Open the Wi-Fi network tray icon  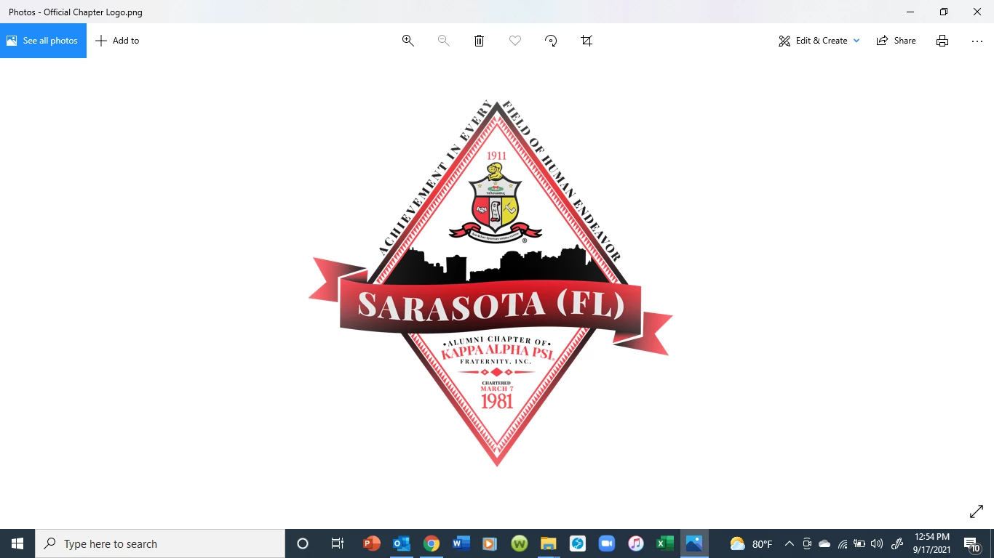coord(843,543)
